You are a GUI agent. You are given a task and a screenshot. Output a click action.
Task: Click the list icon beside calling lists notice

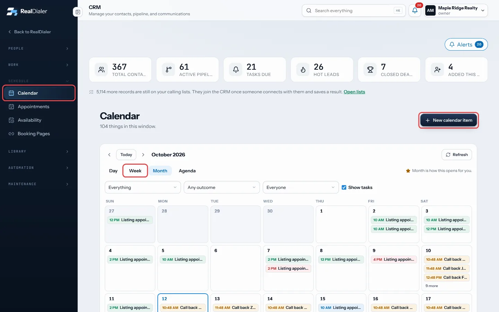point(91,92)
